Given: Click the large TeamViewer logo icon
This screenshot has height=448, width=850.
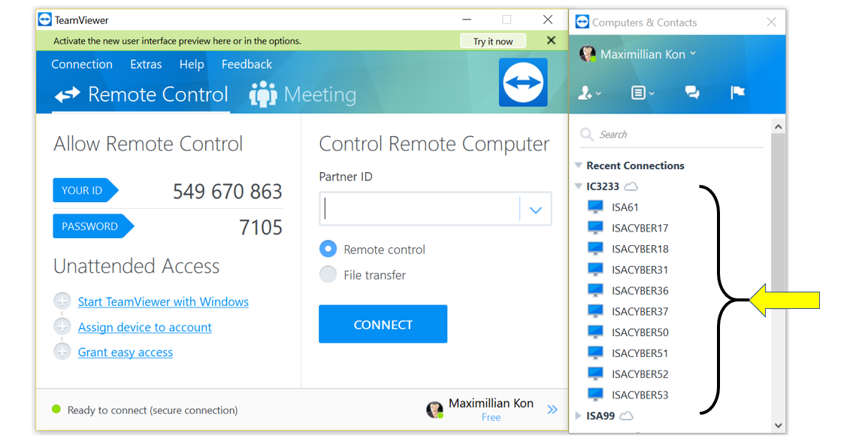Looking at the screenshot, I should click(x=523, y=83).
